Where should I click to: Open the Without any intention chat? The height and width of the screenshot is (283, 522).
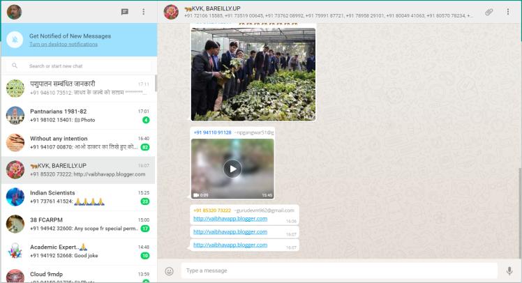coord(78,143)
